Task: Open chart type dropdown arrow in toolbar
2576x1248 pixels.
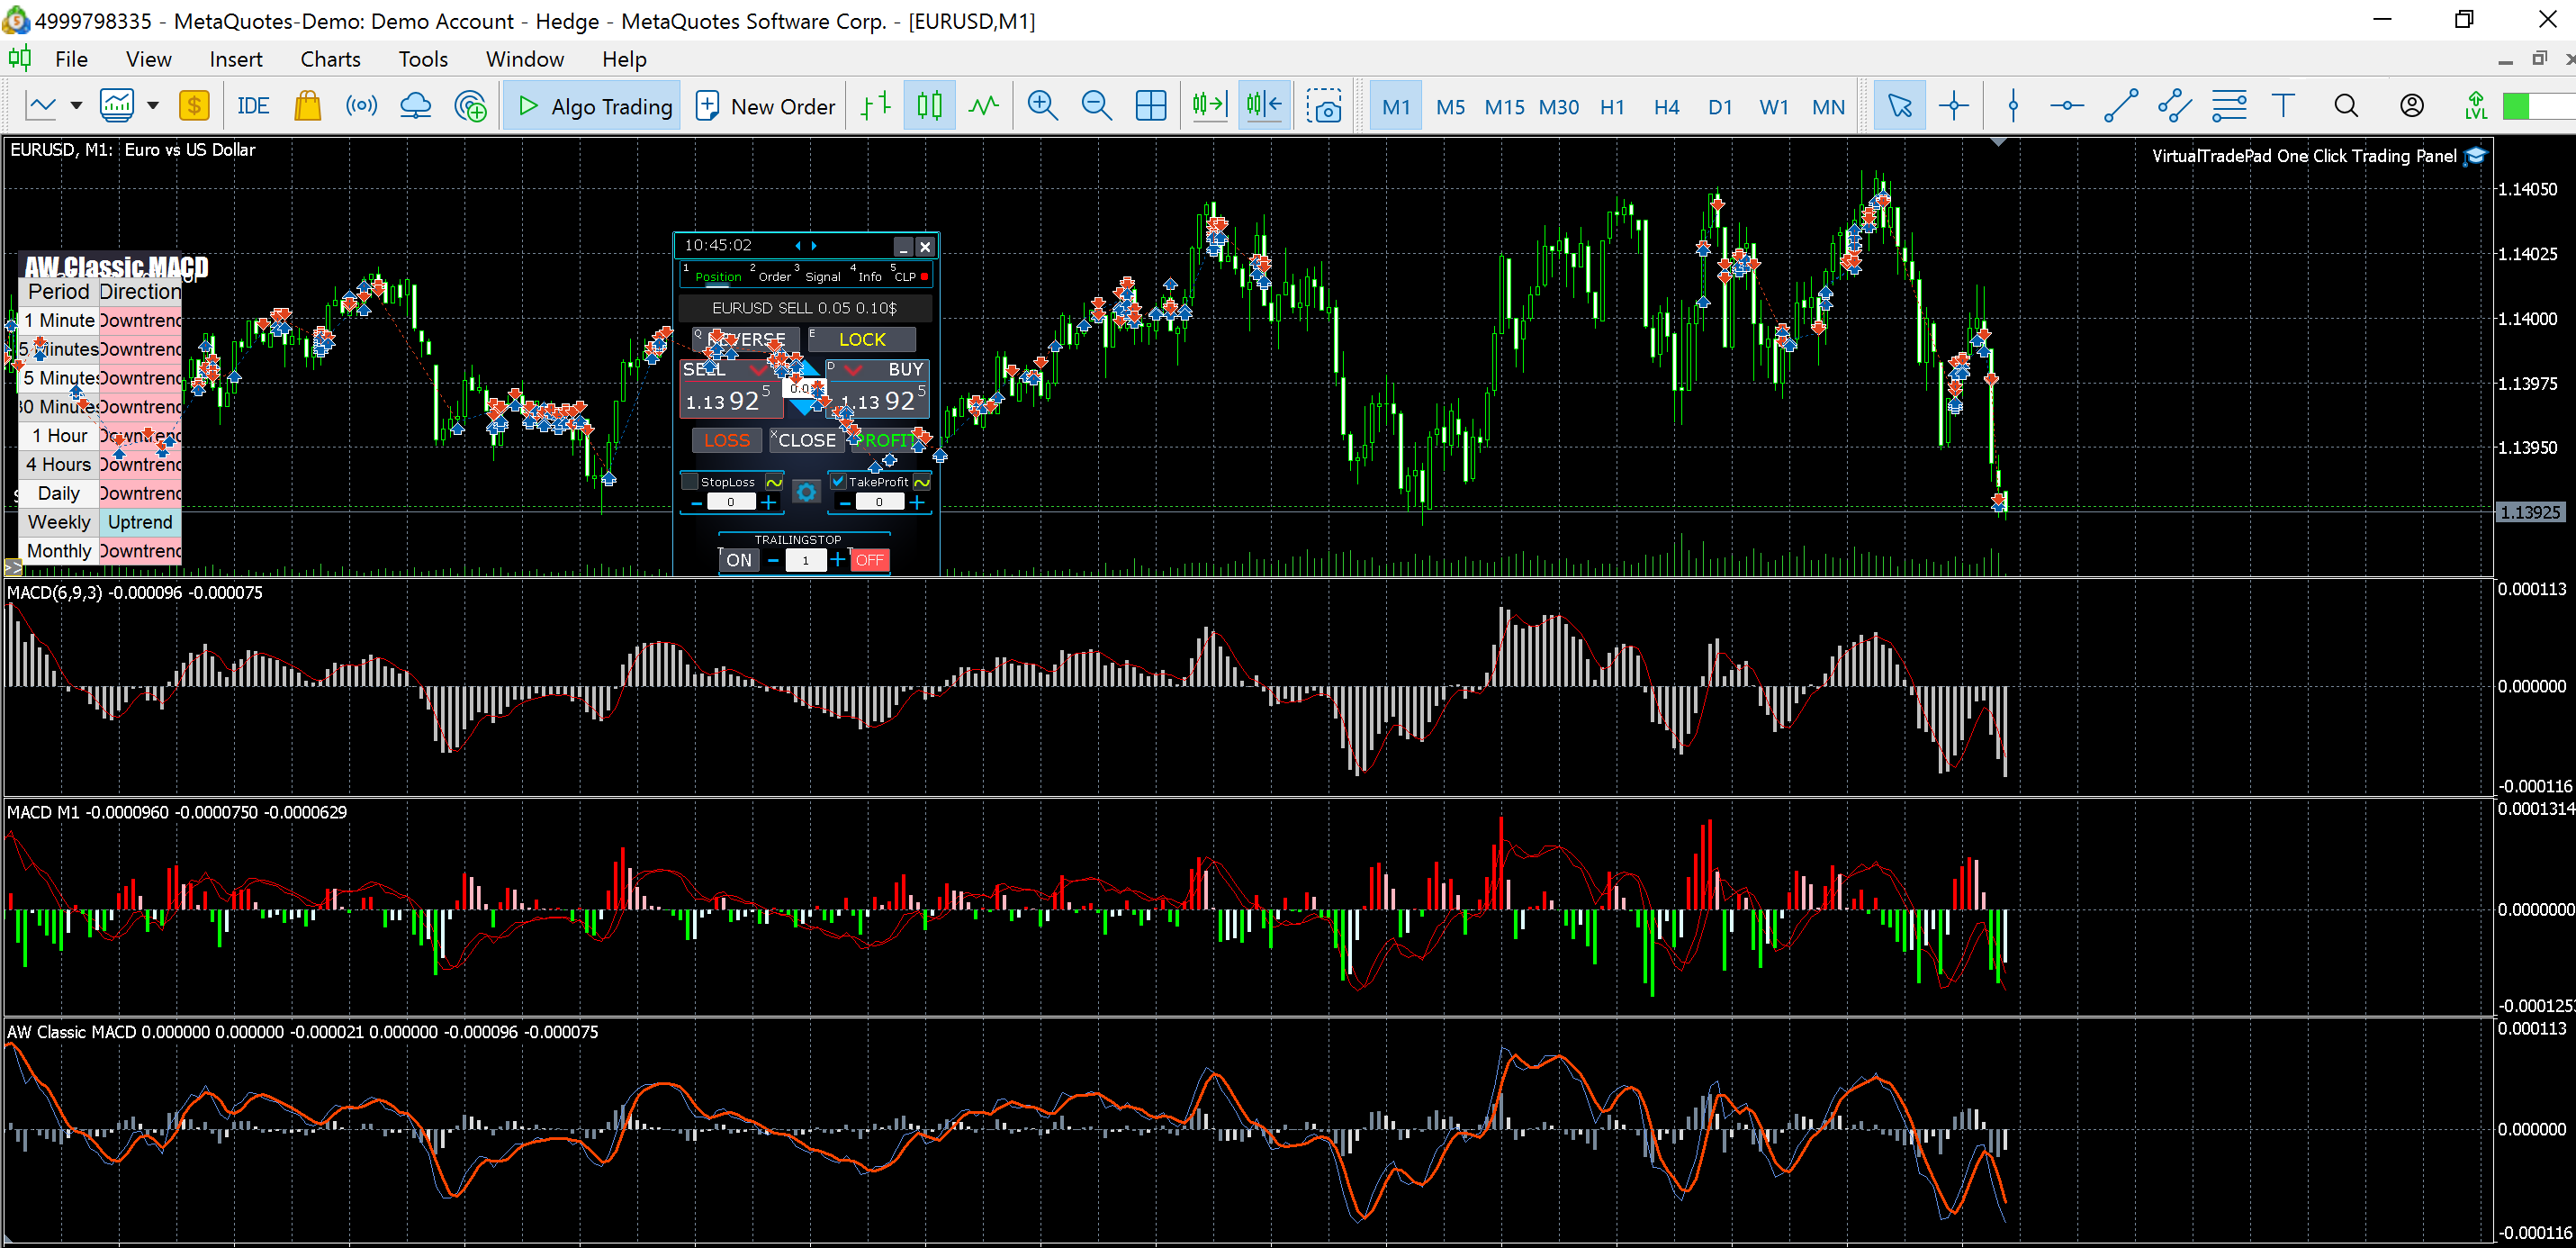Action: [x=76, y=106]
